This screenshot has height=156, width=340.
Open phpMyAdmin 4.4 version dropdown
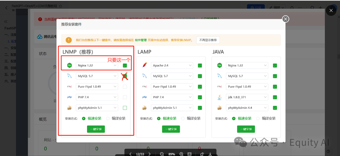click(247, 108)
